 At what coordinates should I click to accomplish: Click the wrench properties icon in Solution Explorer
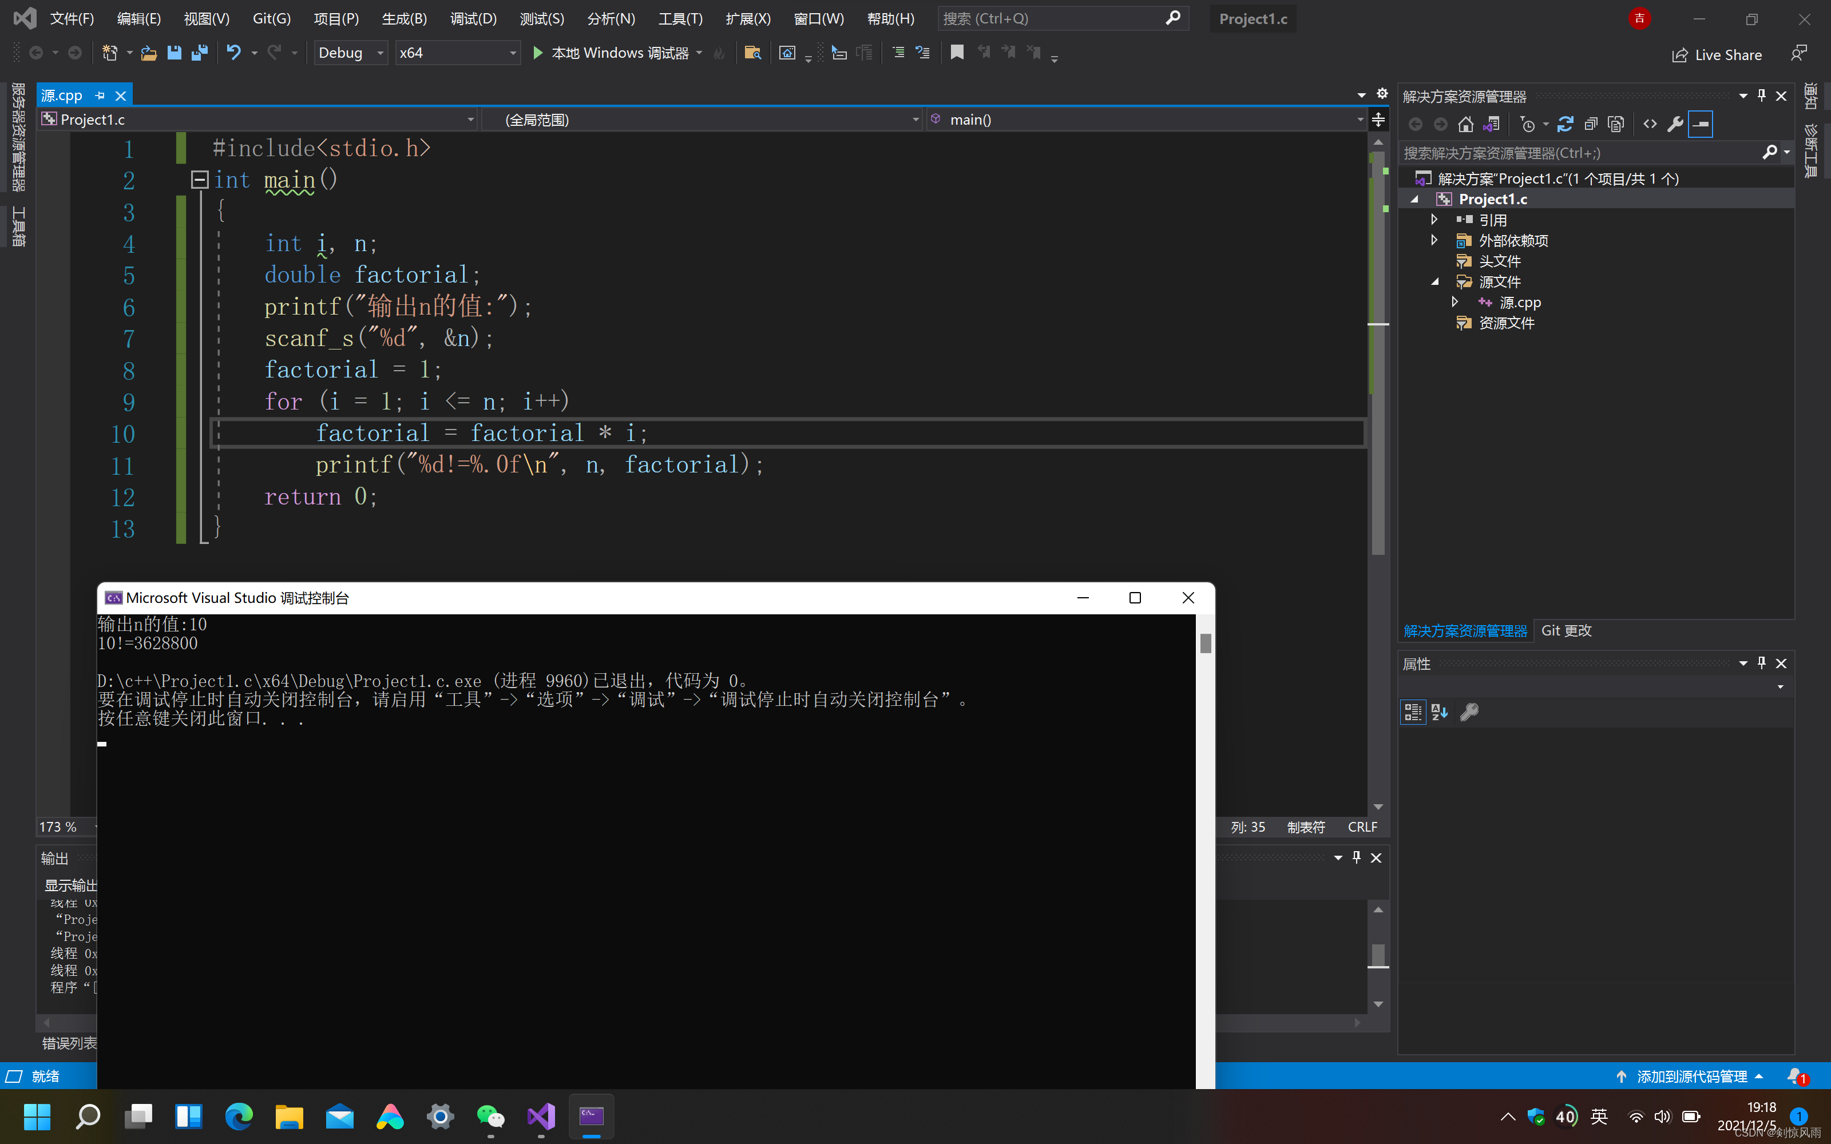coord(1675,124)
